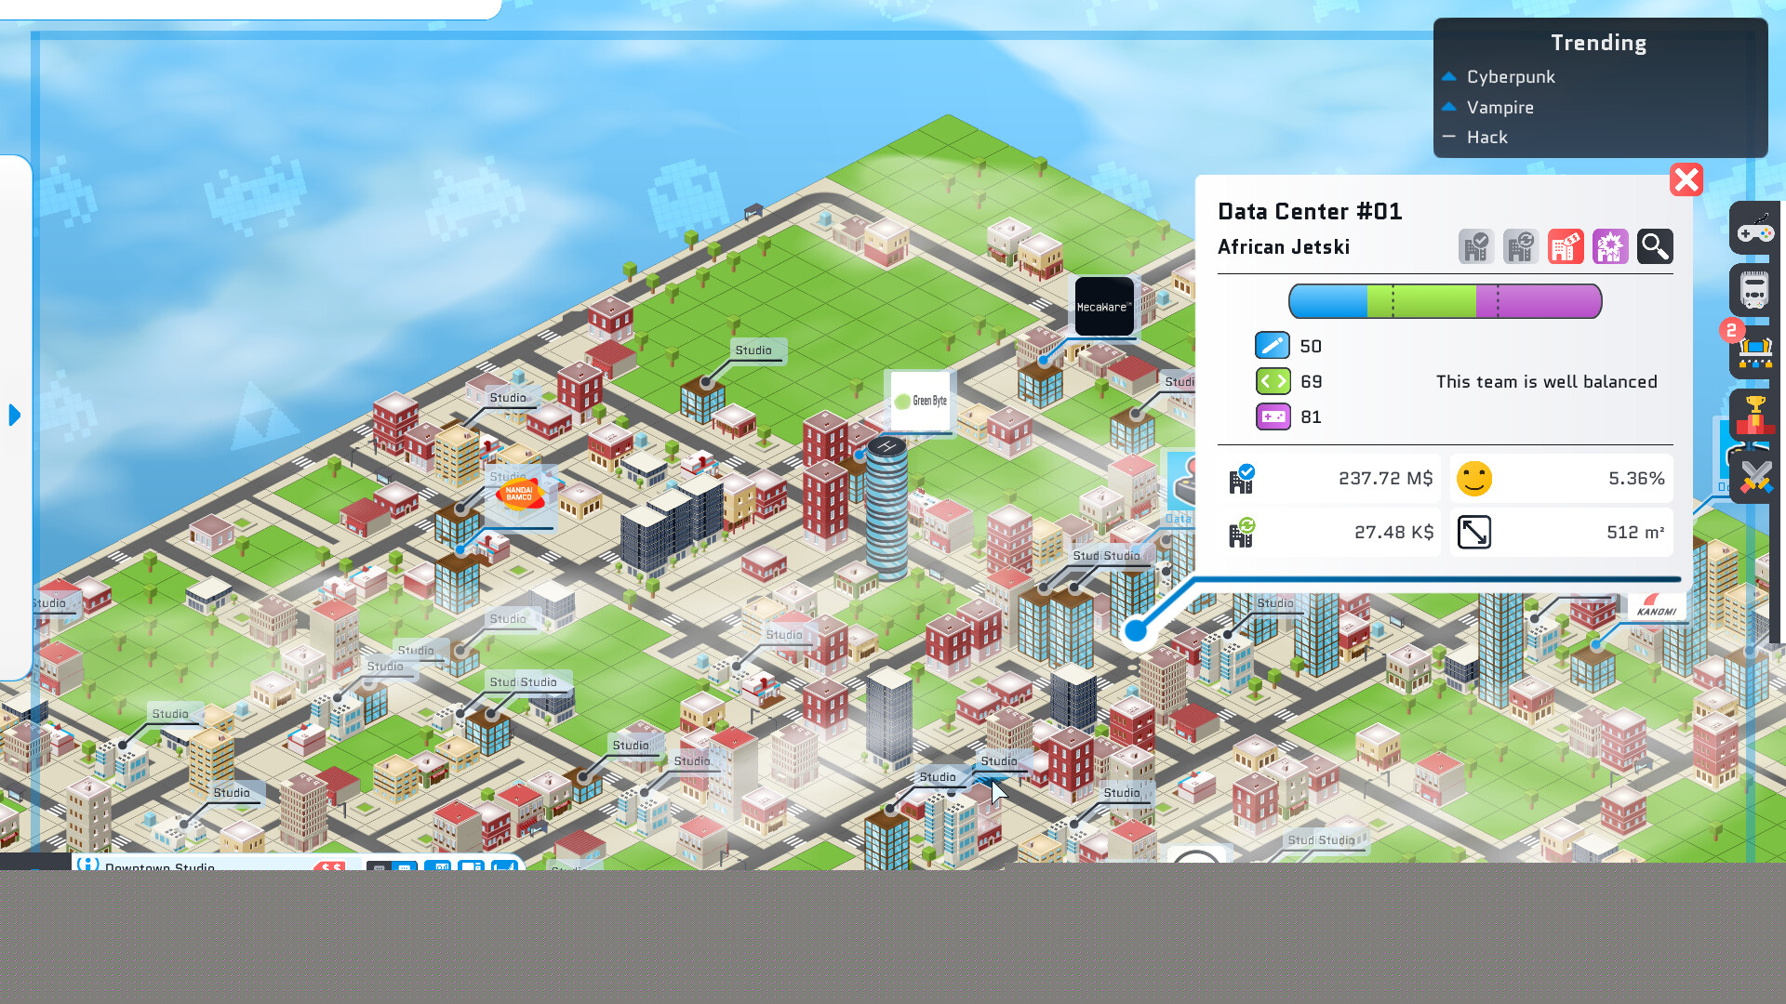
Task: Sell Data Center #01 via red sell icon
Action: (x=1566, y=245)
